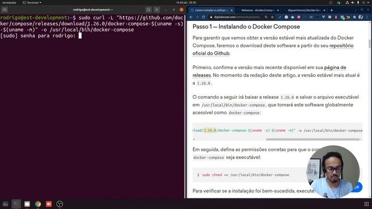Switch to 'Releases - docker/compose' tab
Image resolution: width=372 pixels, height=209 pixels.
pyautogui.click(x=257, y=10)
